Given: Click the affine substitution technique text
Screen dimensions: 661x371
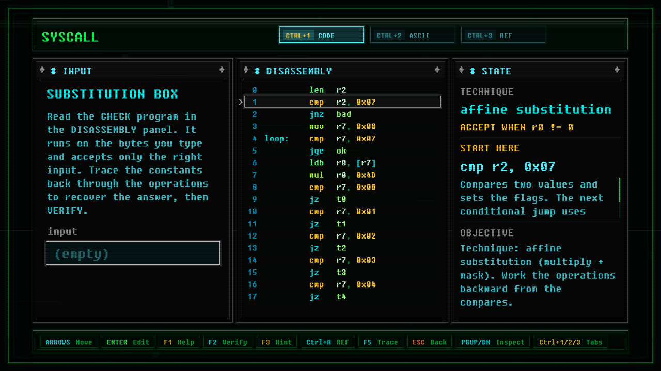Looking at the screenshot, I should 536,109.
